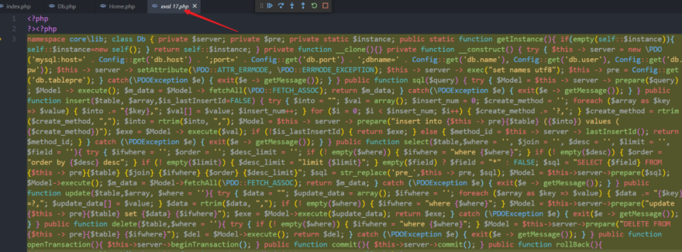
Task: Close the eval 17.php tab
Action: click(x=194, y=6)
